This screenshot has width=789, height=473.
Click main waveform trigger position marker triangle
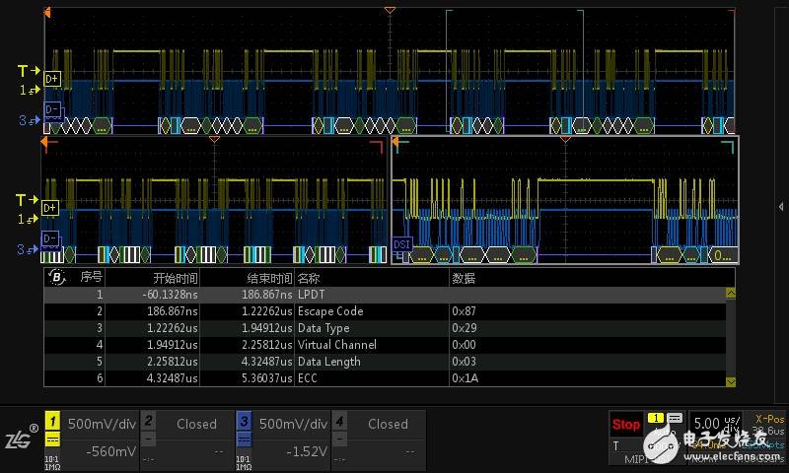(x=390, y=10)
